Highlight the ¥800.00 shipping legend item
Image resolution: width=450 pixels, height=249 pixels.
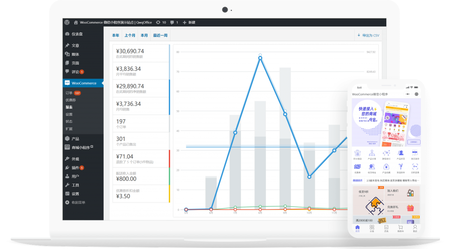point(141,176)
